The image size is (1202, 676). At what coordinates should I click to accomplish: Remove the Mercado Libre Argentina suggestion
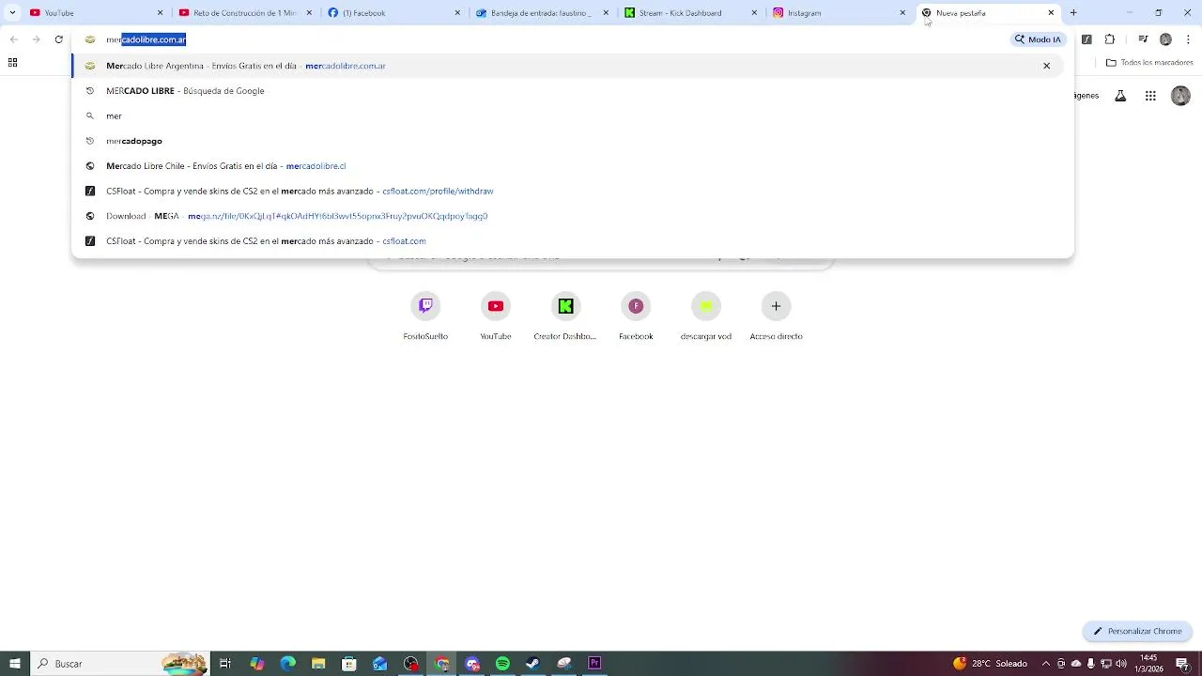tap(1046, 66)
